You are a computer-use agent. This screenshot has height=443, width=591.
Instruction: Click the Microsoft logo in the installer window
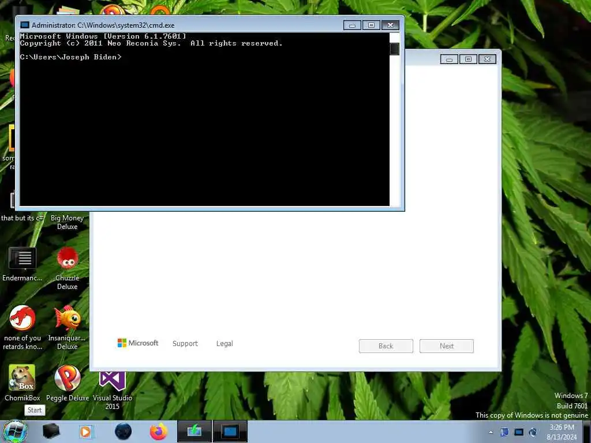pos(138,343)
